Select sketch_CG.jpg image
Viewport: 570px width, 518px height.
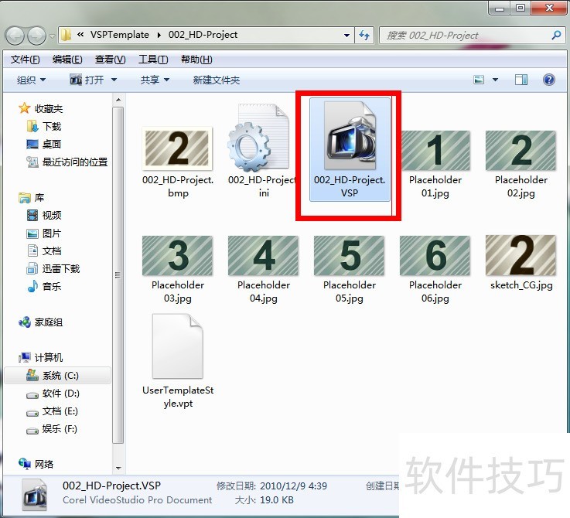521,263
